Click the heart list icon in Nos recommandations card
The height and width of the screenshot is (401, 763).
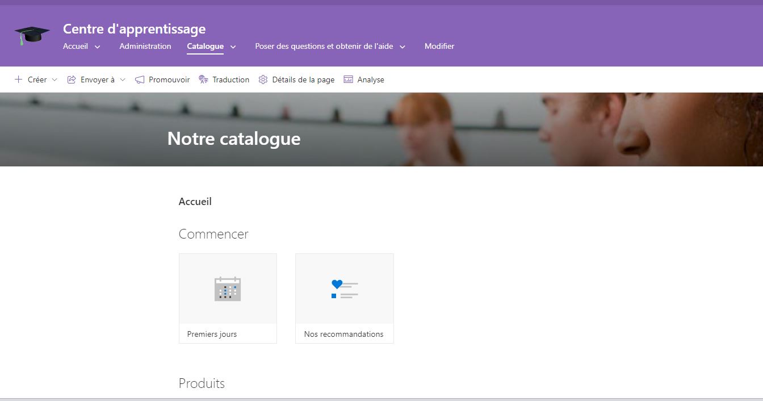click(345, 289)
